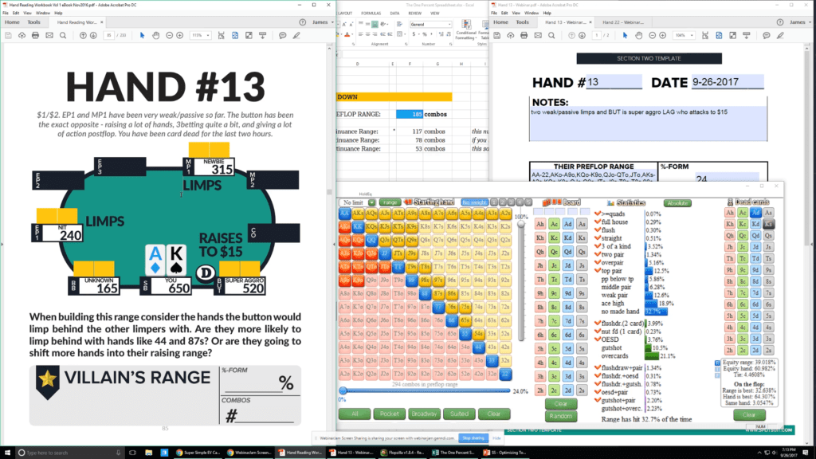Toggle the two pair statistic checkmark
The image size is (816, 459).
coord(597,254)
